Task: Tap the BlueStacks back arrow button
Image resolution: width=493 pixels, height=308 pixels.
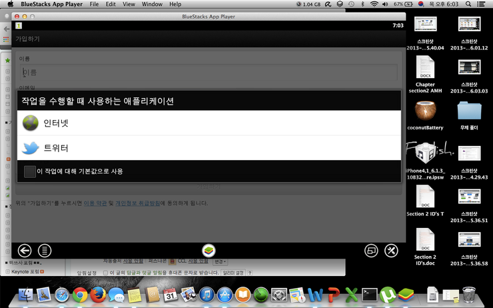Action: point(25,251)
